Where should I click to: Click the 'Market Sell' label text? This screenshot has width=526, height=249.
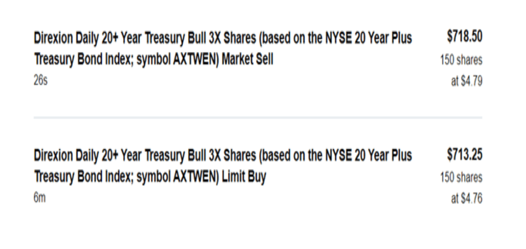click(x=247, y=60)
